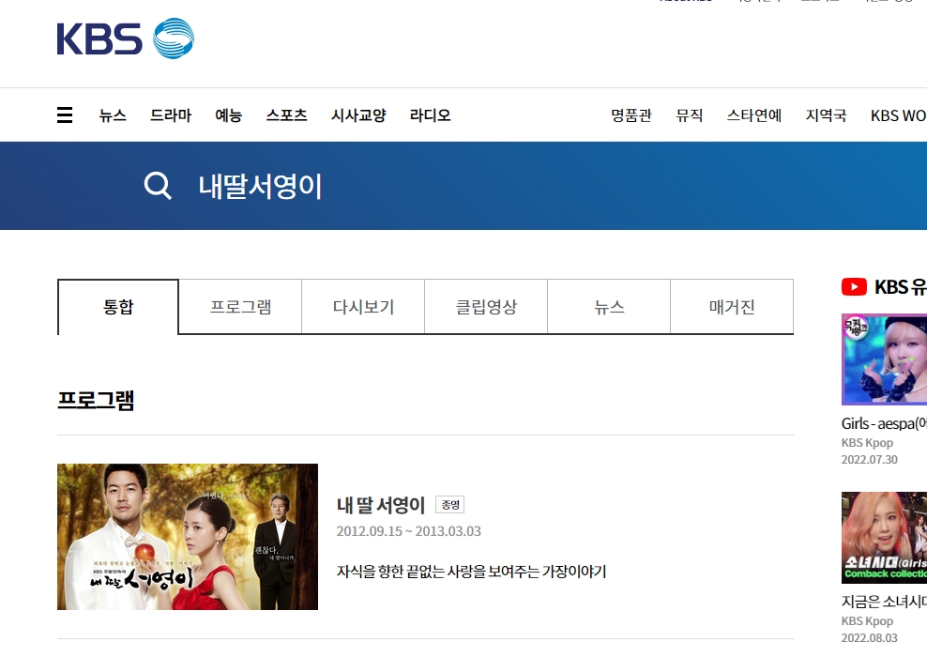Switch to the 뉴스 search tab
Screen dimensions: 927x672
click(x=608, y=306)
